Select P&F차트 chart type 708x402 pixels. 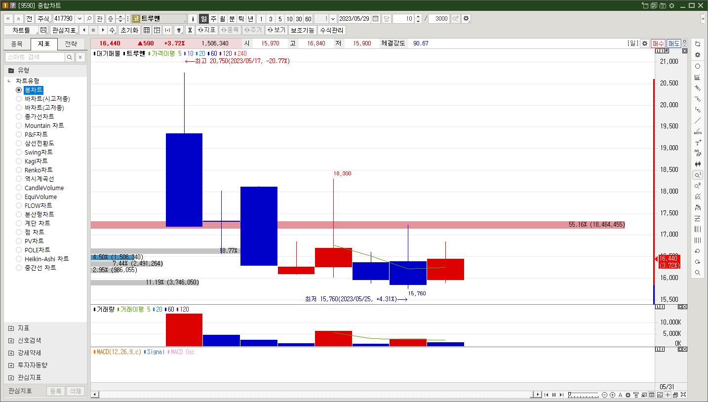(x=19, y=134)
